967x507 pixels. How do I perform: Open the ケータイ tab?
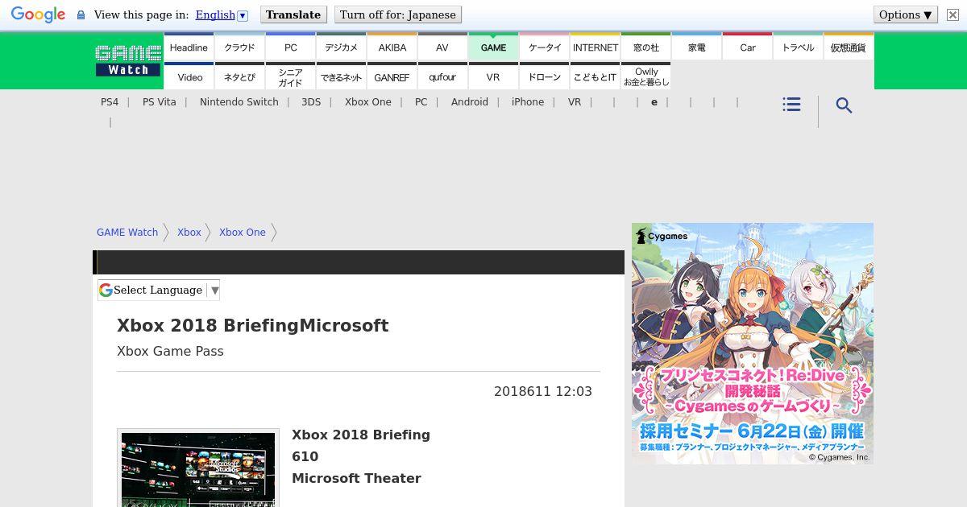(544, 47)
